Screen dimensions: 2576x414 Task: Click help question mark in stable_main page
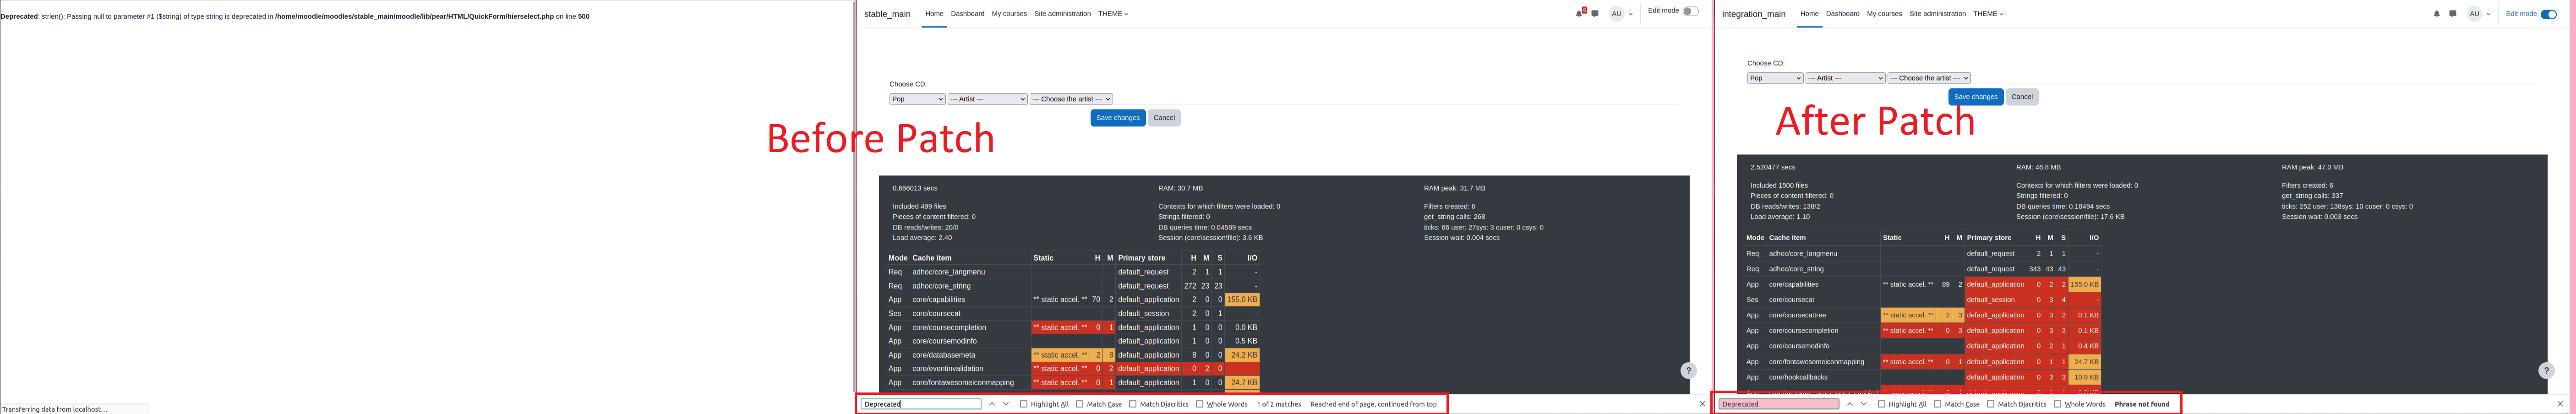coord(1688,370)
